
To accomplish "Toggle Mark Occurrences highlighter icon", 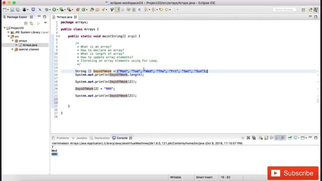I will coord(117,10).
